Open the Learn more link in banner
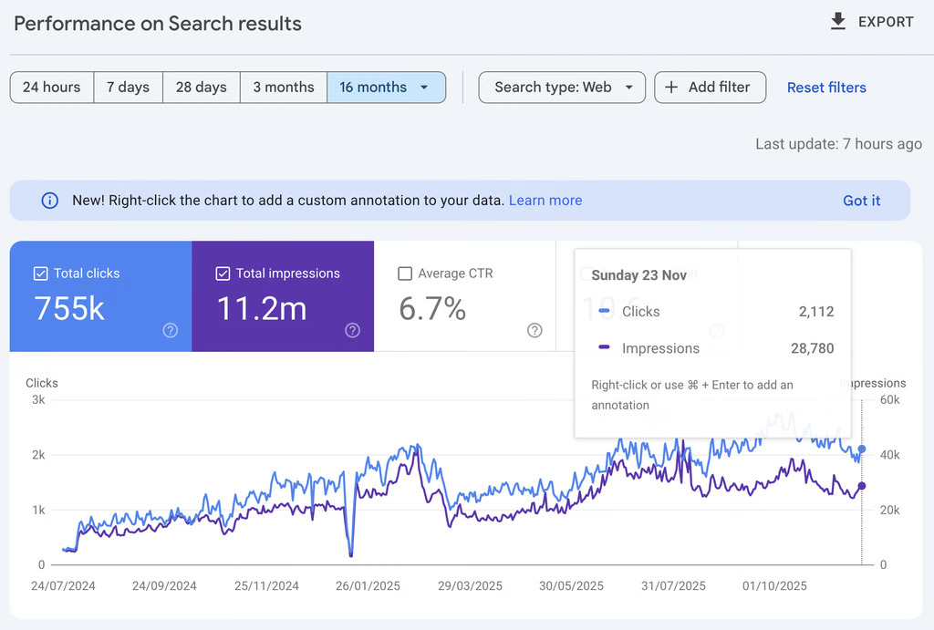The image size is (934, 630). 545,201
